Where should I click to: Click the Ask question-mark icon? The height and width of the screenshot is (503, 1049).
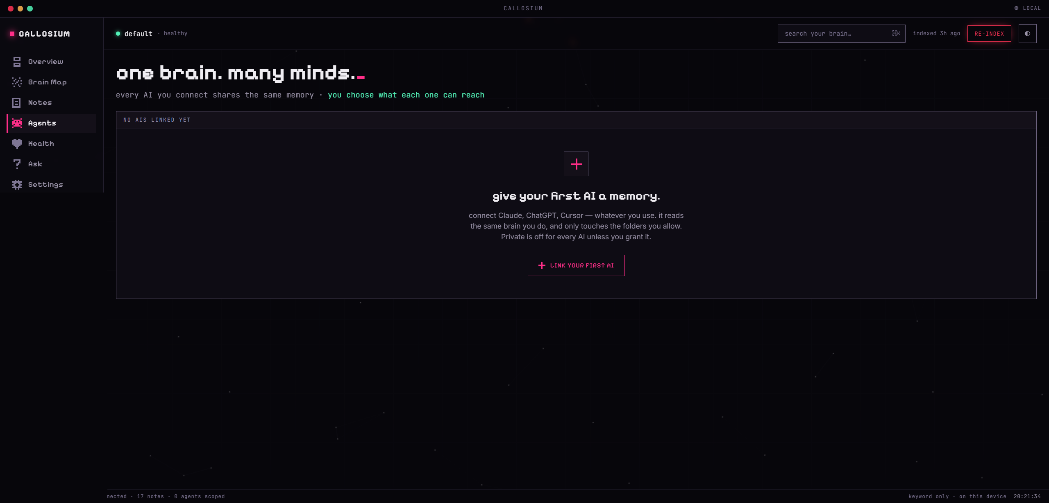tap(17, 164)
